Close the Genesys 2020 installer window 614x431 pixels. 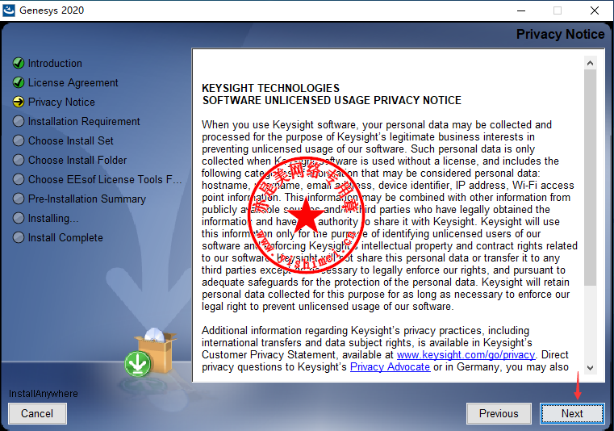coord(595,10)
